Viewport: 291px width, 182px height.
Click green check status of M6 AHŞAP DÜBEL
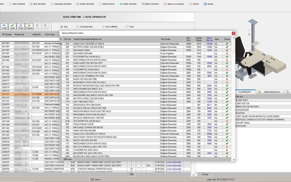pos(227,50)
